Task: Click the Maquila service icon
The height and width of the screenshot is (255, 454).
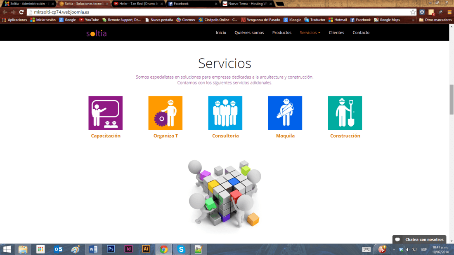Action: pyautogui.click(x=285, y=113)
